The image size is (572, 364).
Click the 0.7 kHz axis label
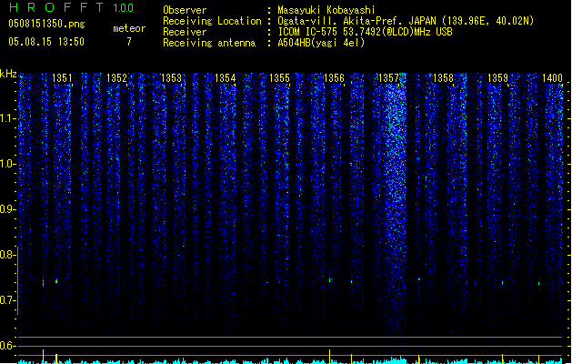[7, 300]
